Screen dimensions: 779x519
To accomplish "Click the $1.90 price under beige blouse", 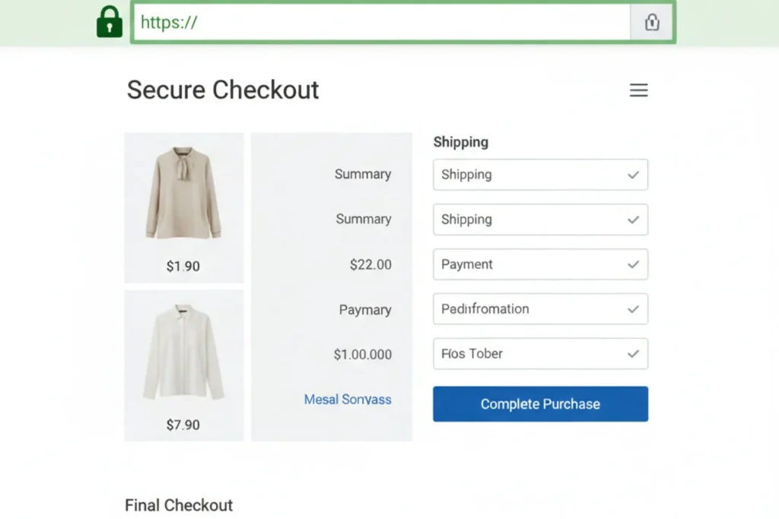I will pyautogui.click(x=183, y=267).
